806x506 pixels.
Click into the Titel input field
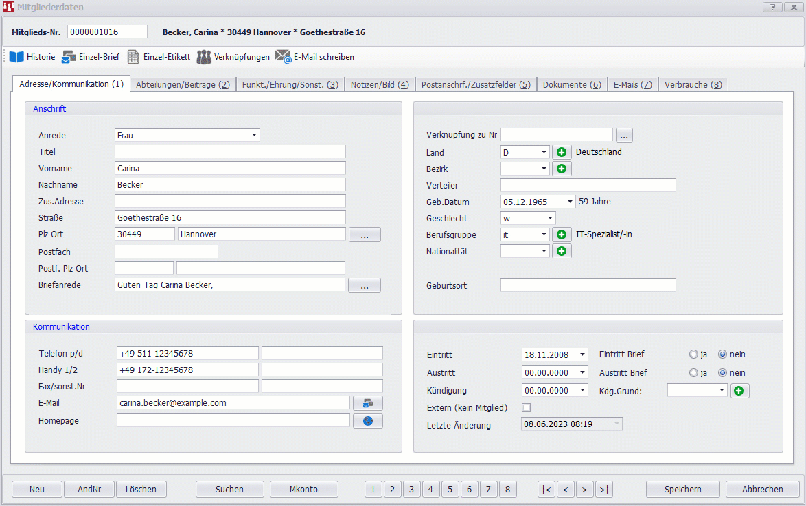point(230,152)
